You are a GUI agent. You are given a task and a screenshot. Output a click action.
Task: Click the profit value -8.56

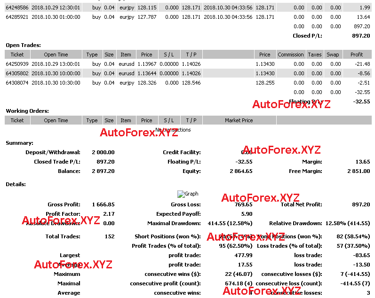pos(364,73)
